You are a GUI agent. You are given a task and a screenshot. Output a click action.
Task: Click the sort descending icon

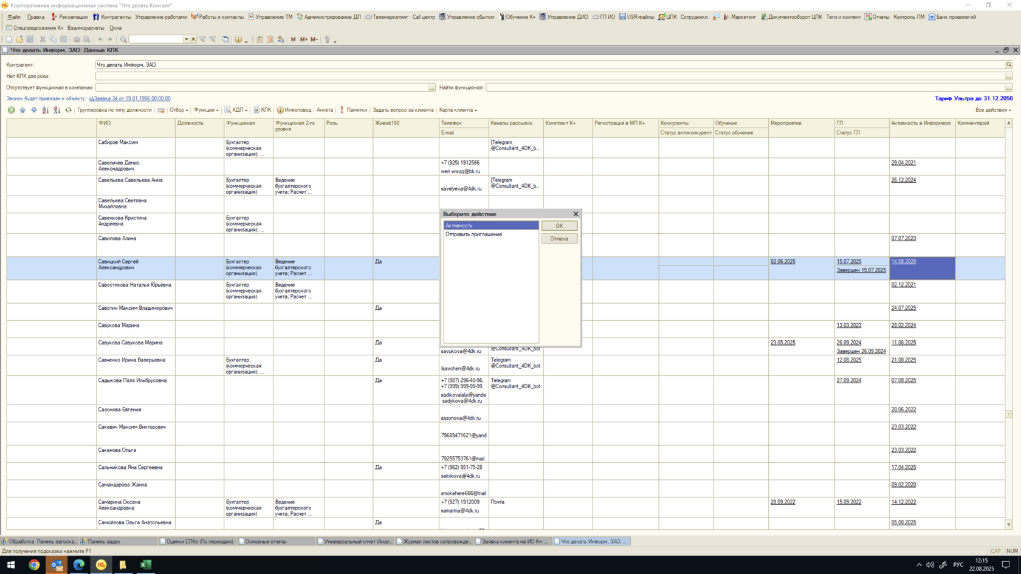[x=57, y=110]
